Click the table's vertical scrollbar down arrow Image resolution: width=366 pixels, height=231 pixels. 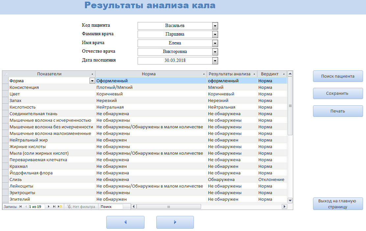(290, 200)
